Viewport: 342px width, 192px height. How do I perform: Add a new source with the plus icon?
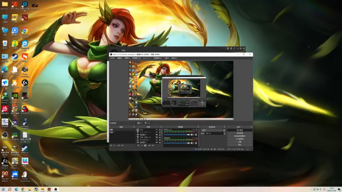tap(138, 145)
